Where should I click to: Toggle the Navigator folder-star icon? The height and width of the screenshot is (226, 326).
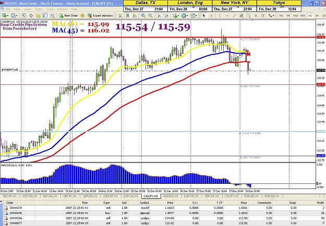(x=38, y=16)
